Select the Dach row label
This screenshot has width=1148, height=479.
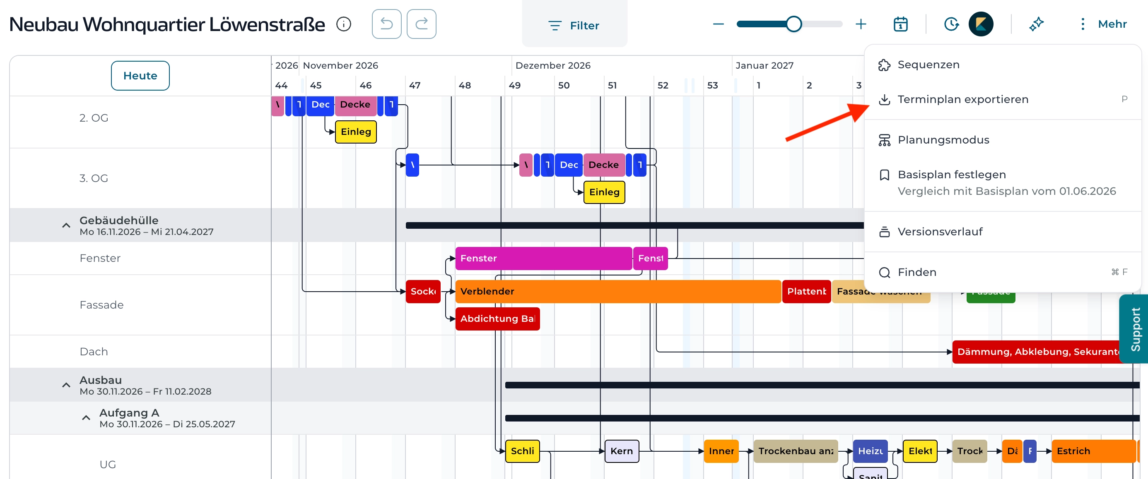(x=94, y=352)
